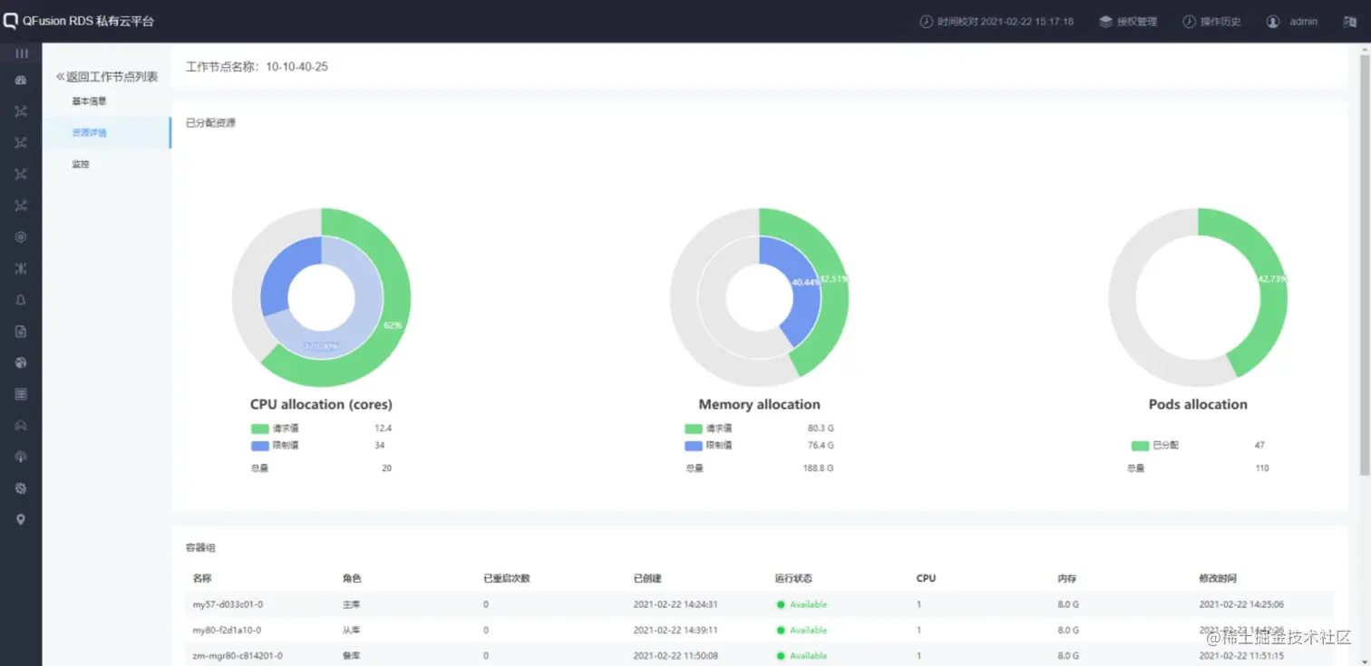
Task: Click the double-chevron before 返回工作节点列表
Action: 61,77
